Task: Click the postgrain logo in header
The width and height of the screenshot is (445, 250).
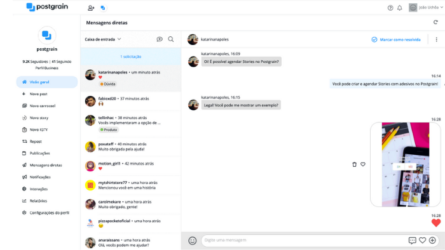Action: (x=47, y=7)
